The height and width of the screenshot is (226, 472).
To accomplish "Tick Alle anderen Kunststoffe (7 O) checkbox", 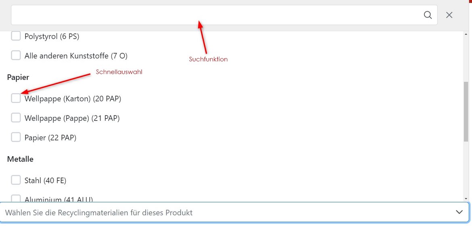I will (16, 55).
